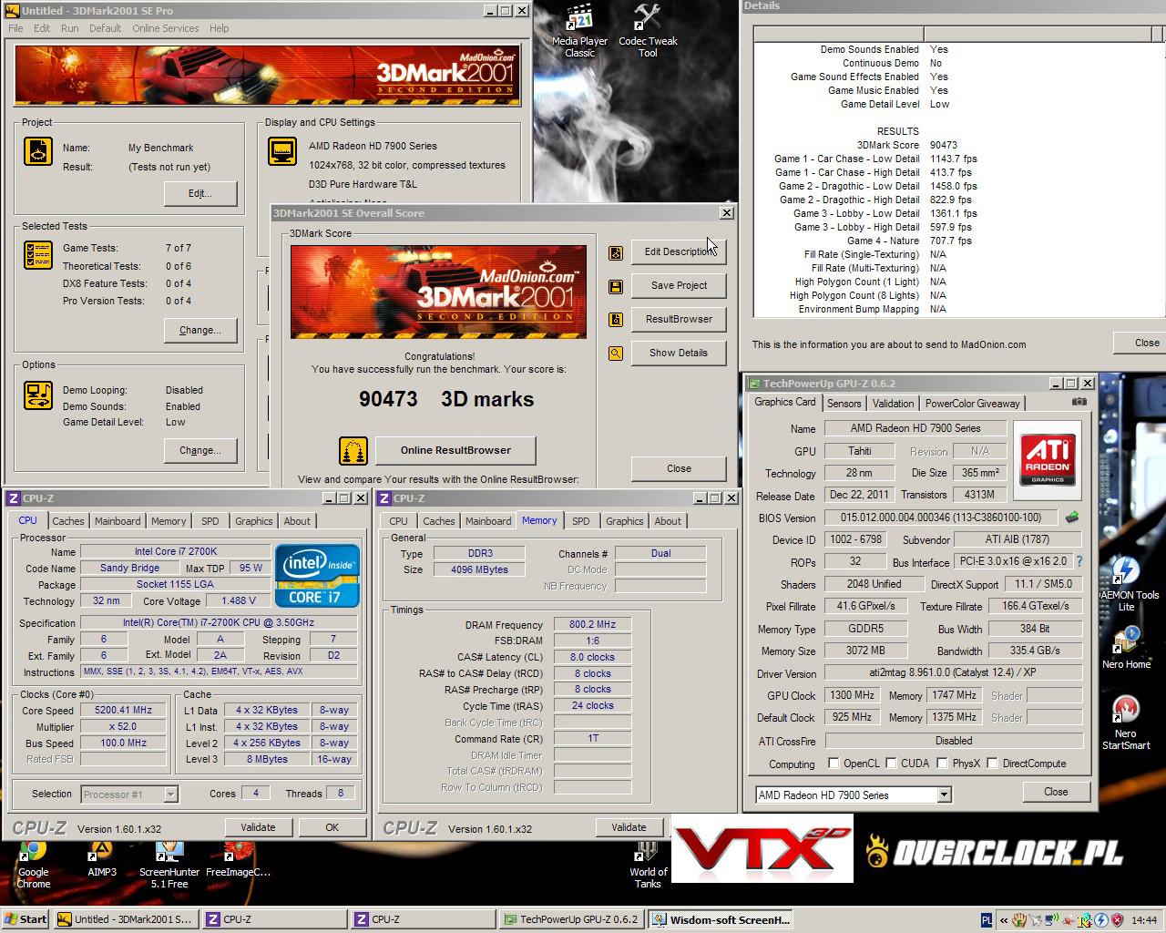Click the Start button on taskbar
The width and height of the screenshot is (1166, 933).
[26, 919]
